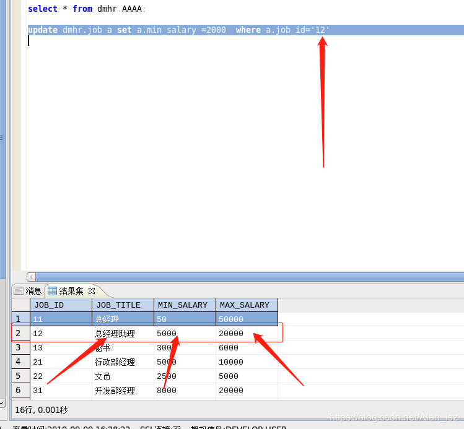464x429 pixels.
Task: Click the 文员 job title cell
Action: coord(123,376)
